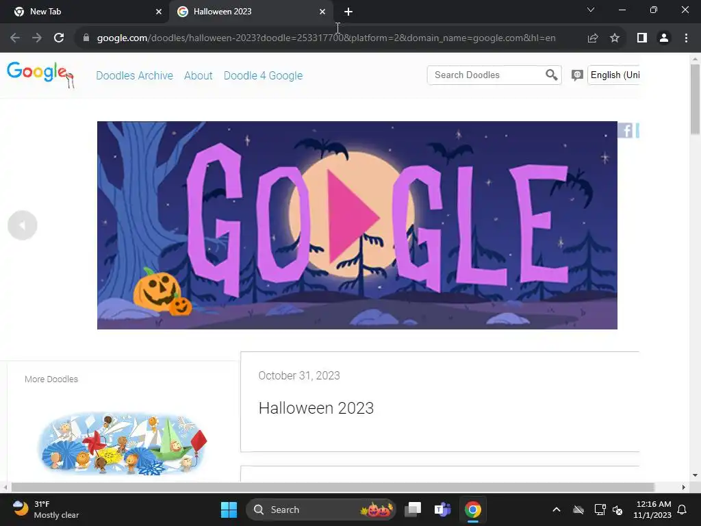
Task: Play the Halloween doodle
Action: coord(354,218)
